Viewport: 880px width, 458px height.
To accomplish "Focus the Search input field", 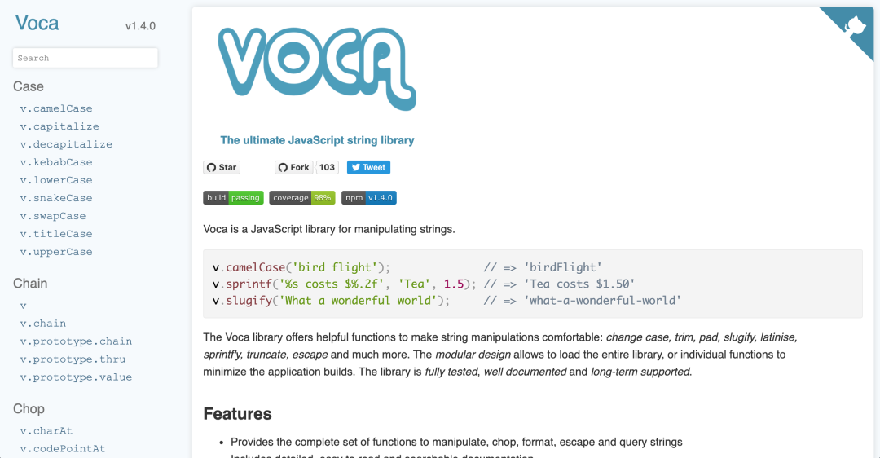I will click(x=86, y=58).
